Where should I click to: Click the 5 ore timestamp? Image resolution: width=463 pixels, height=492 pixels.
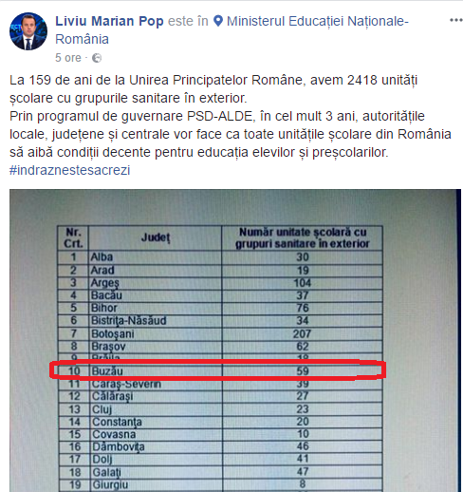68,58
